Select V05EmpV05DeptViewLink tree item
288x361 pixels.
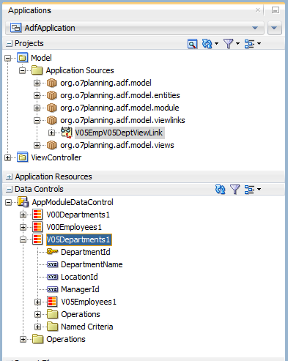(119, 133)
